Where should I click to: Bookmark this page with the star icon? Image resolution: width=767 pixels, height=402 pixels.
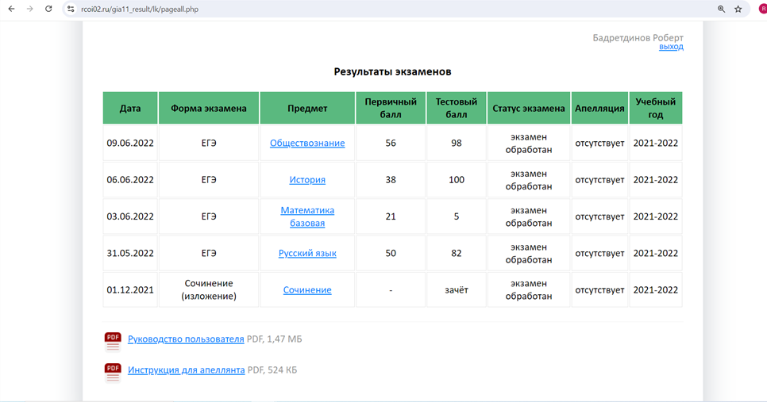(x=738, y=9)
